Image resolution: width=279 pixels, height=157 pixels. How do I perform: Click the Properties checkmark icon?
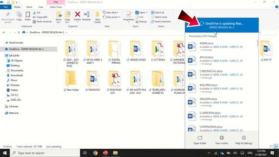(x=129, y=14)
